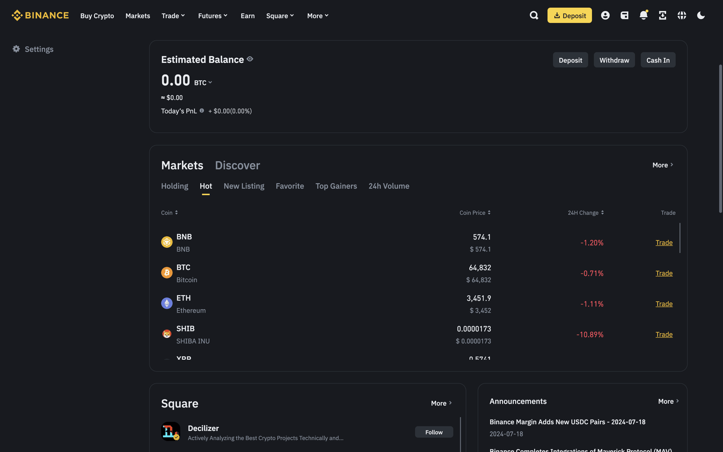Click the 3,451.9 ETH price
The width and height of the screenshot is (723, 452).
(479, 298)
